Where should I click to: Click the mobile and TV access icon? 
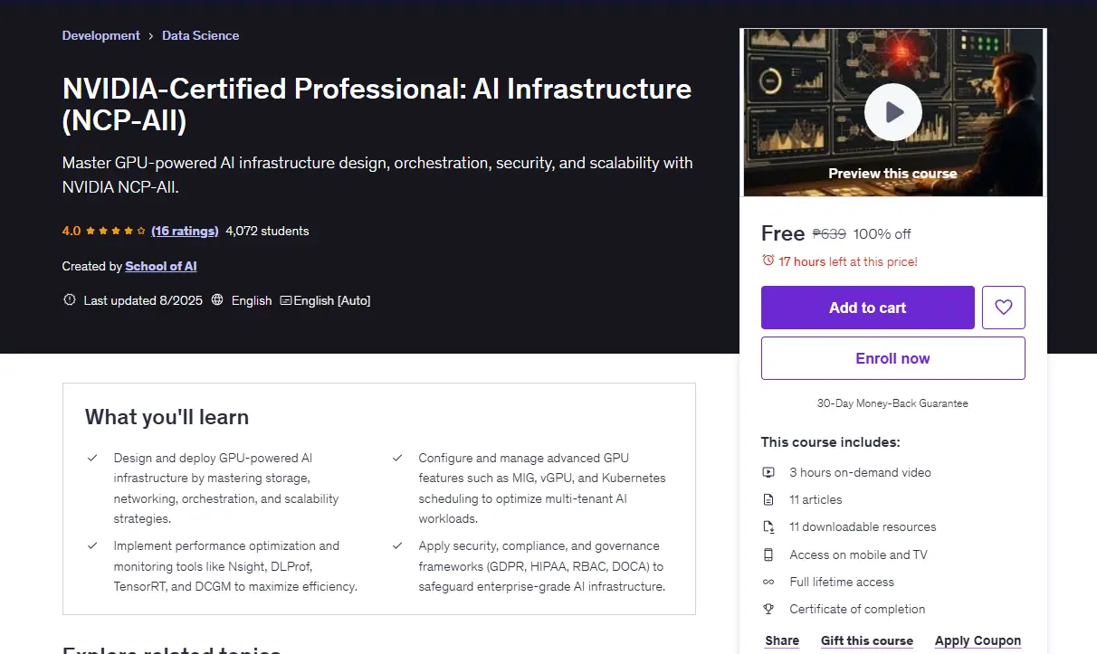point(768,554)
